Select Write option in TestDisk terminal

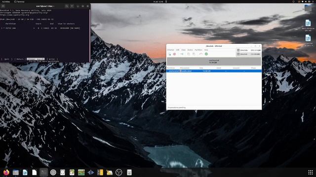coord(52,59)
